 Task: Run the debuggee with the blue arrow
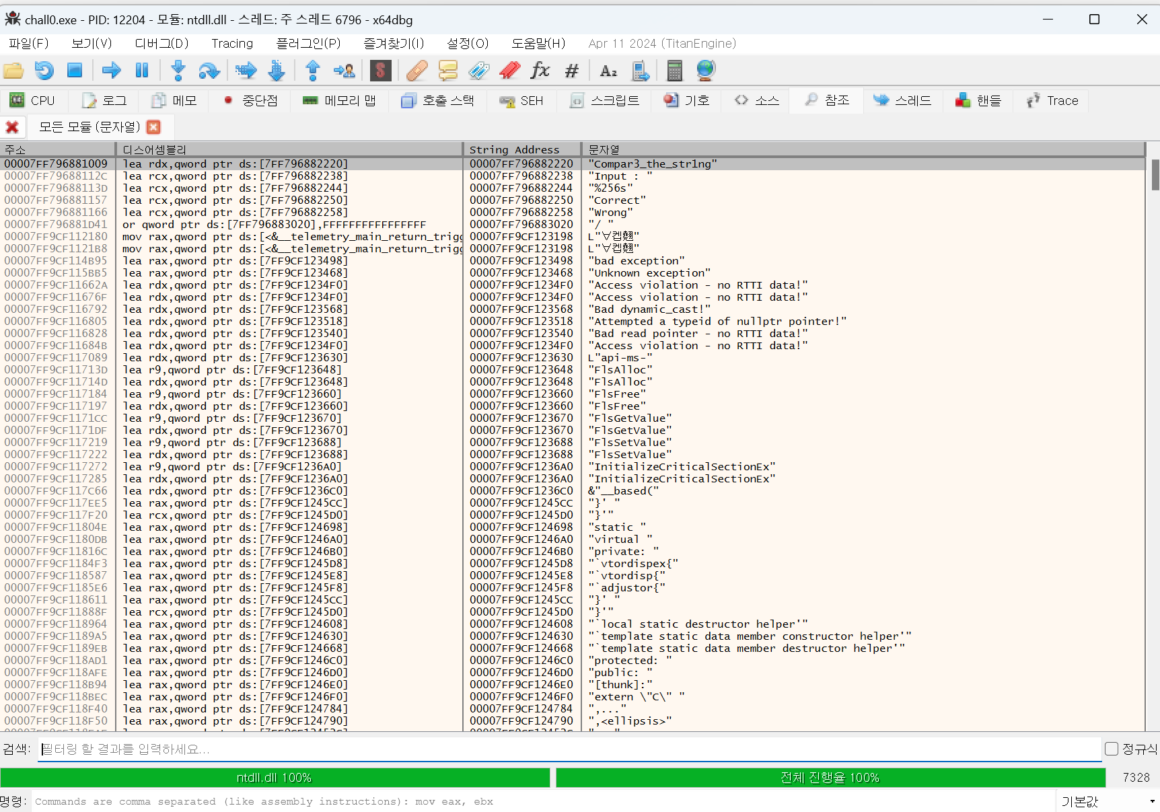coord(111,70)
